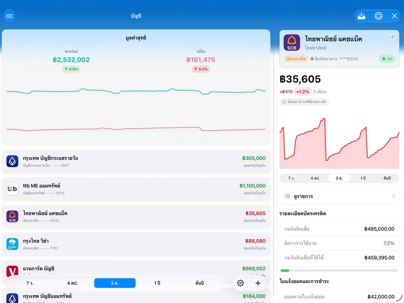This screenshot has height=303, width=404.
Task: Choose ต้นปี under the account chart
Action: (387, 178)
